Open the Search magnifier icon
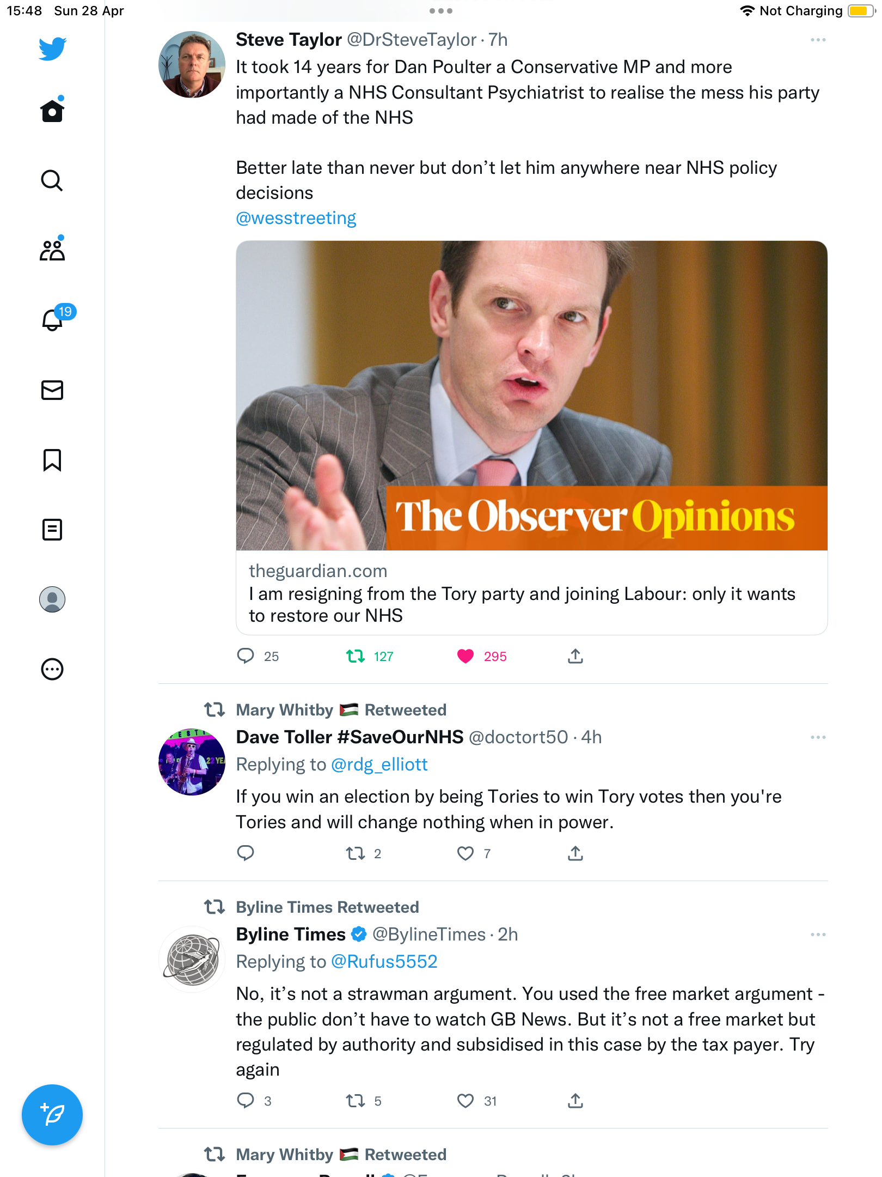This screenshot has width=882, height=1177. click(x=52, y=180)
